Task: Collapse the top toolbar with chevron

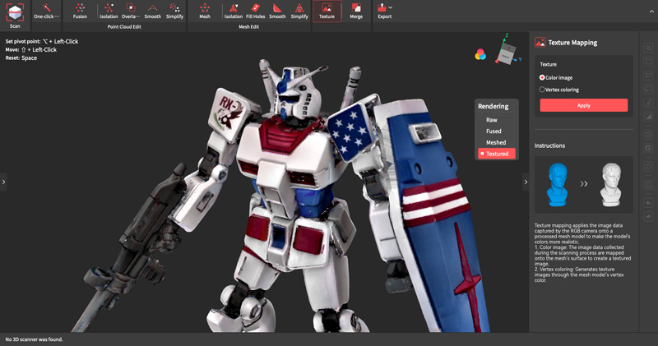Action: click(651, 12)
